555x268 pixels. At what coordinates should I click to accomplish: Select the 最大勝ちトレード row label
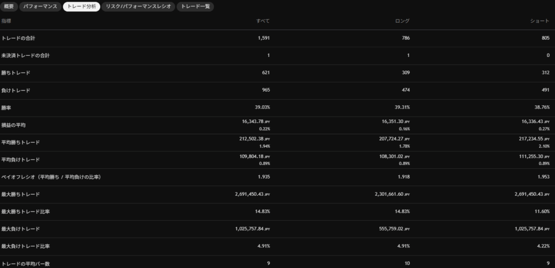21,194
